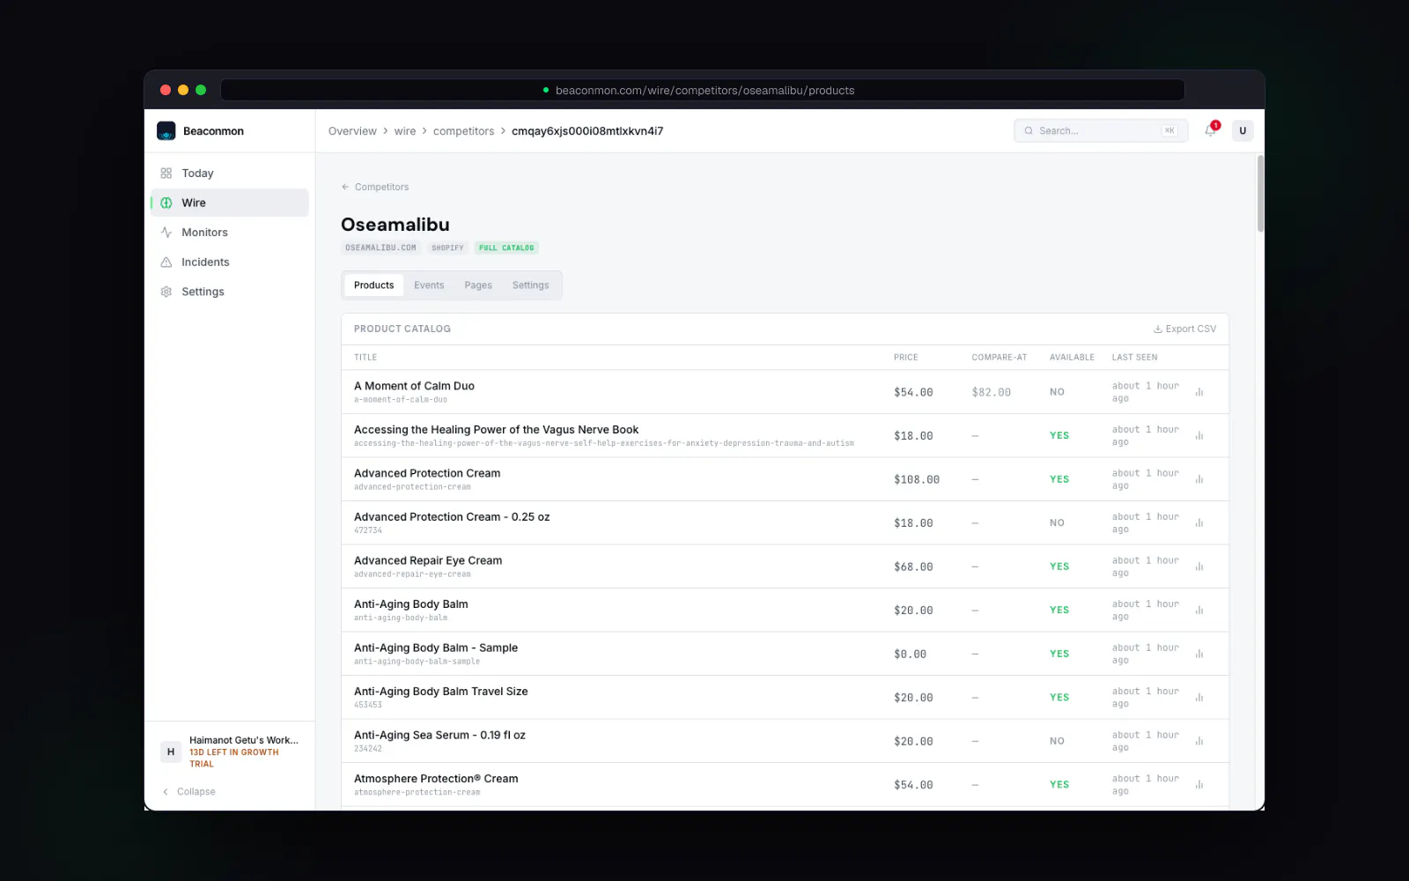Click the Today grid icon
This screenshot has height=881, width=1409.
click(166, 174)
